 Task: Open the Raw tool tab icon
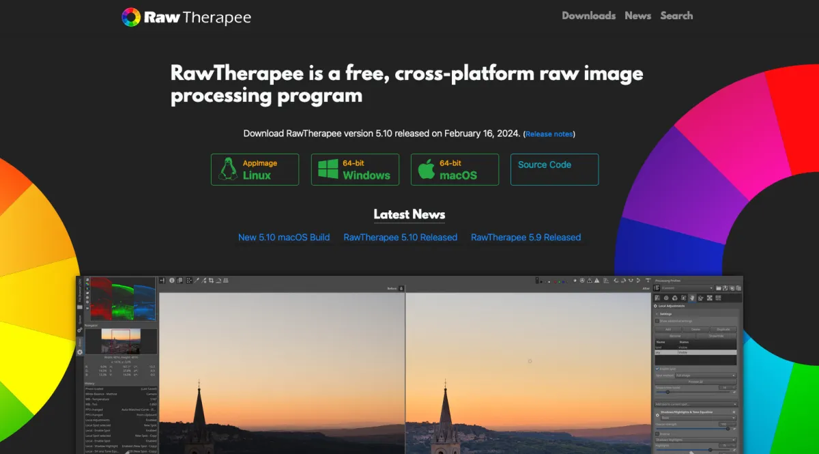pos(710,298)
